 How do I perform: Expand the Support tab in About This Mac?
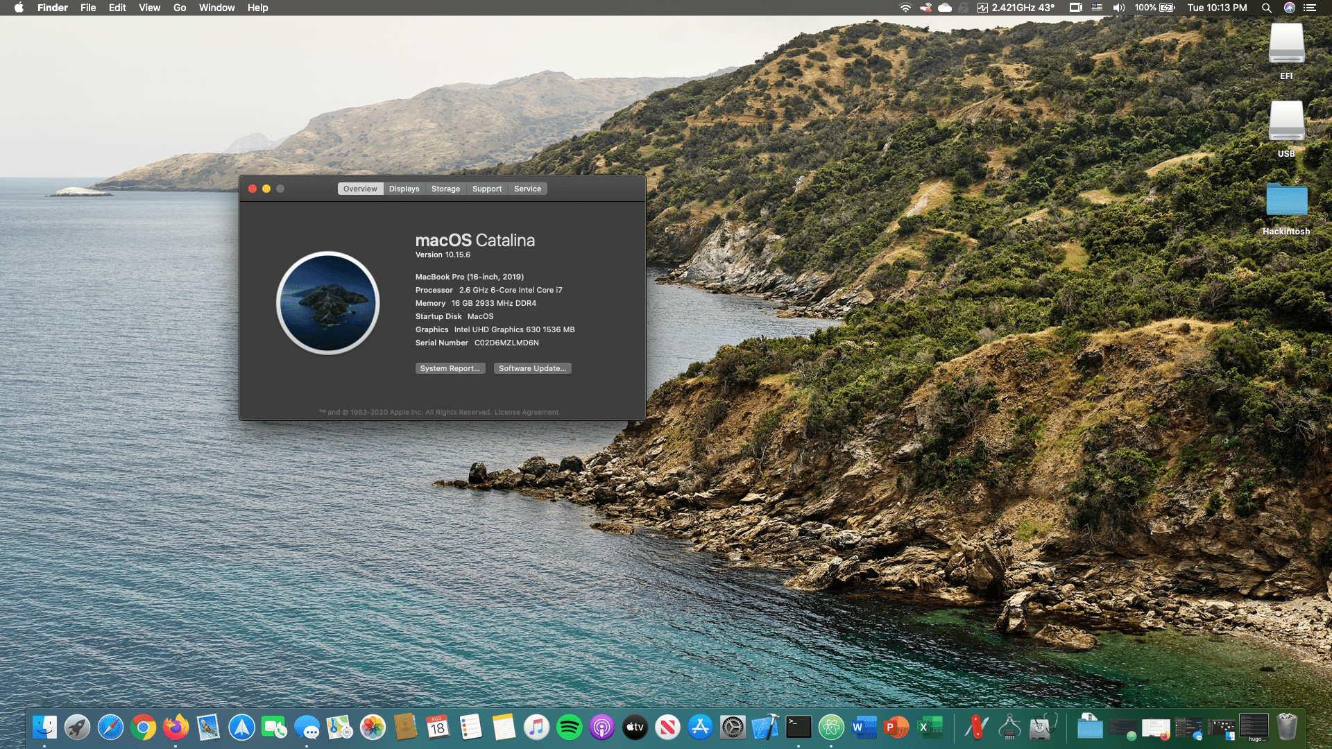(486, 189)
